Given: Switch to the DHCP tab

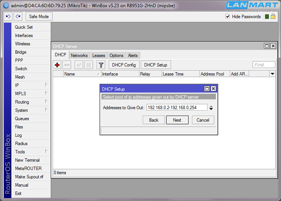Looking at the screenshot, I should point(60,55).
